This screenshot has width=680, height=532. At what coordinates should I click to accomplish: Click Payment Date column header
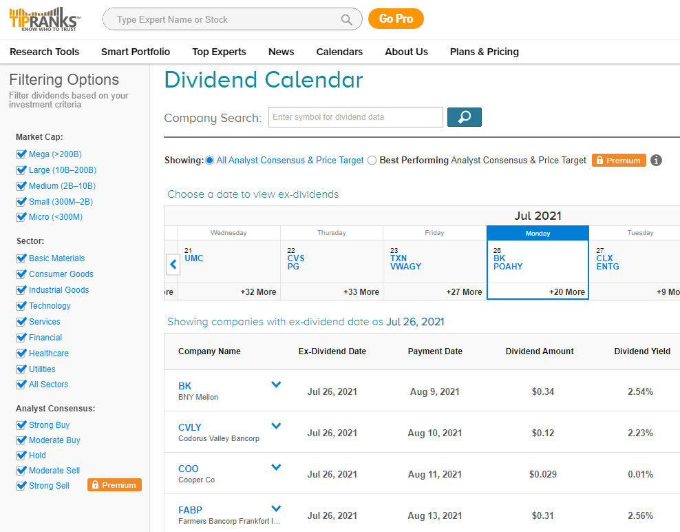coord(435,351)
